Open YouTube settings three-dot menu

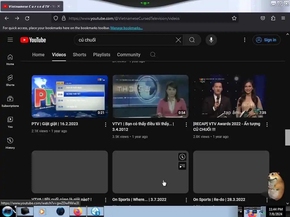tap(244, 40)
